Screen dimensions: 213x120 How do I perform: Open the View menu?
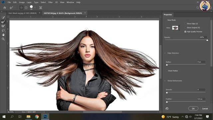click(x=62, y=2)
